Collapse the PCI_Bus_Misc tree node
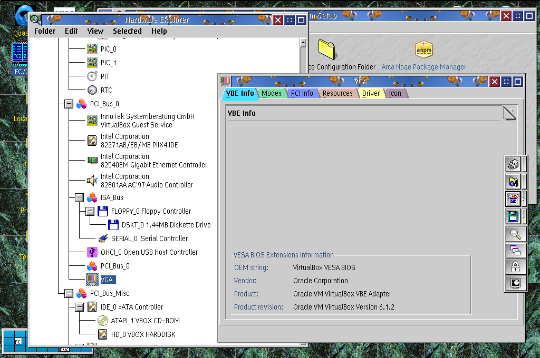 coord(69,293)
